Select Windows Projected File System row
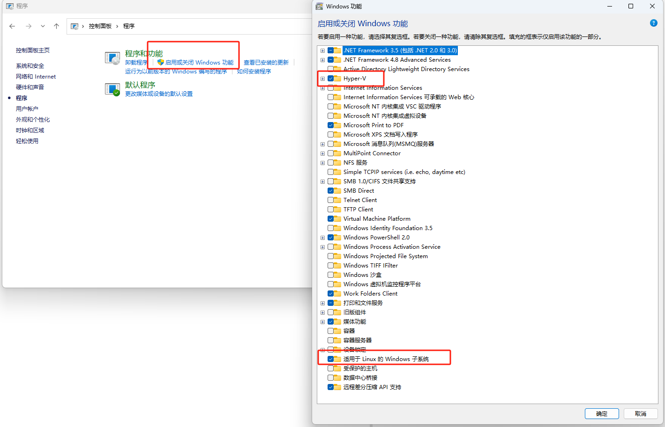This screenshot has height=427, width=665. 385,256
